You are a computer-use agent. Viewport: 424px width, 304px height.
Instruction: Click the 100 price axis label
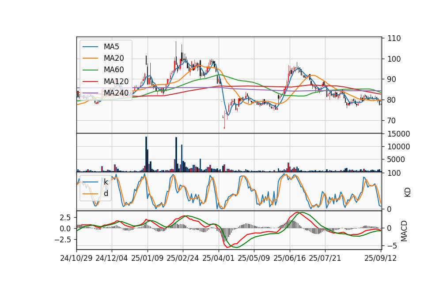pyautogui.click(x=394, y=59)
